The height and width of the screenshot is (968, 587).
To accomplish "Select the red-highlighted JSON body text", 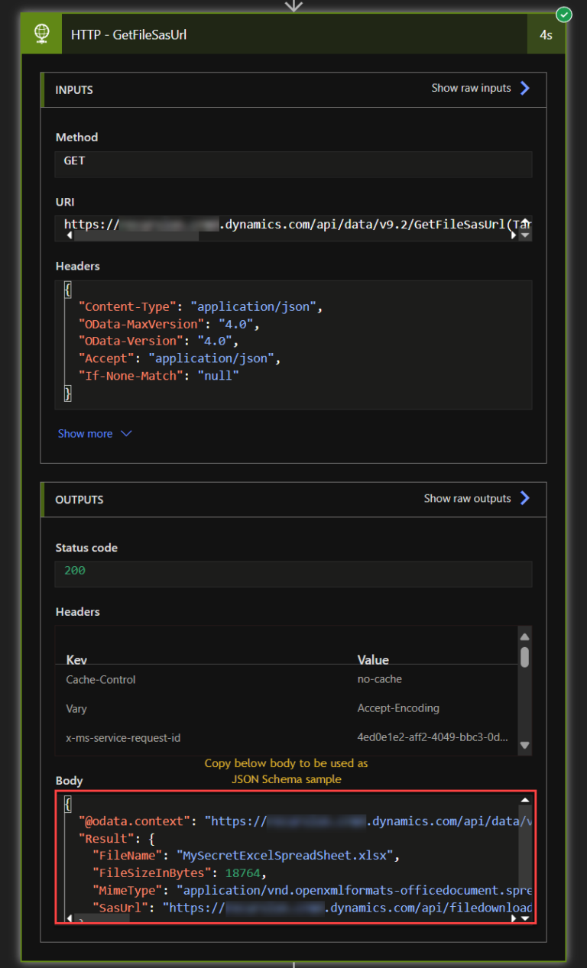I will pos(290,856).
